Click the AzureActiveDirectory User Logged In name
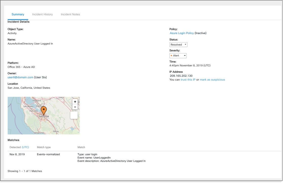The height and width of the screenshot is (184, 289). pyautogui.click(x=30, y=44)
